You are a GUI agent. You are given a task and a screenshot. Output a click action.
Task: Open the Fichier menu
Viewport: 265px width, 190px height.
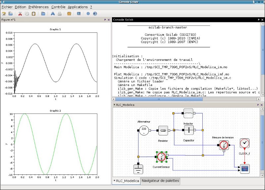(7, 7)
